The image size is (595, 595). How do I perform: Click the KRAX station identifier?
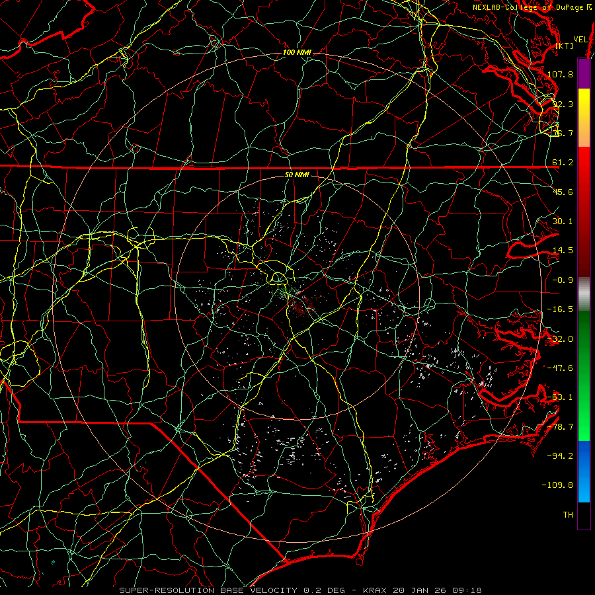click(x=375, y=590)
